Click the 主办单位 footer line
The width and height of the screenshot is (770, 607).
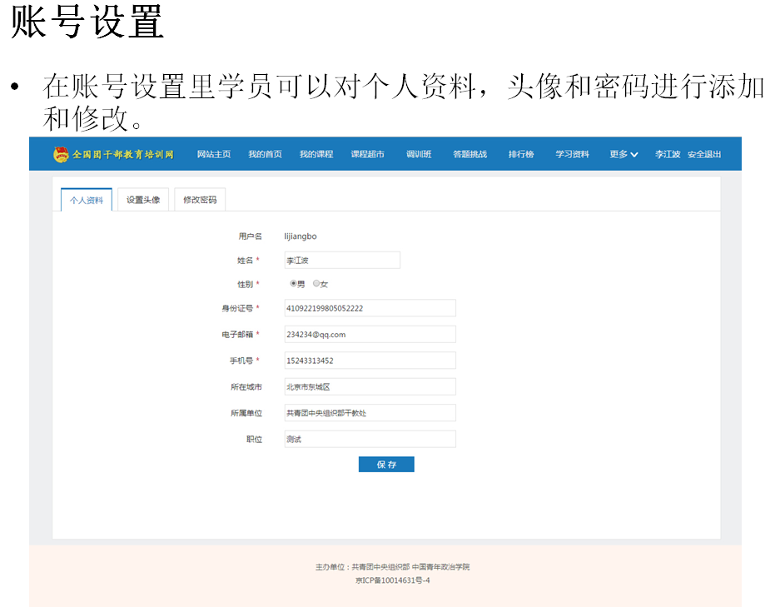click(x=392, y=567)
